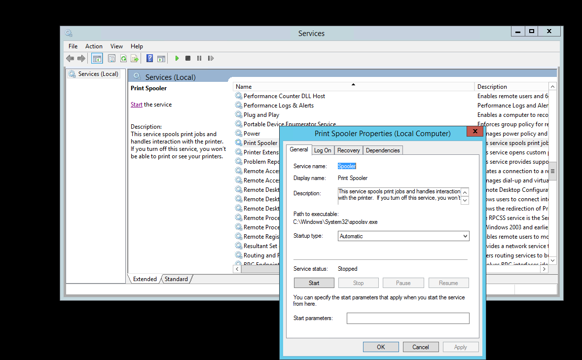Switch to the Standard view tab
The height and width of the screenshot is (360, 582).
point(176,279)
